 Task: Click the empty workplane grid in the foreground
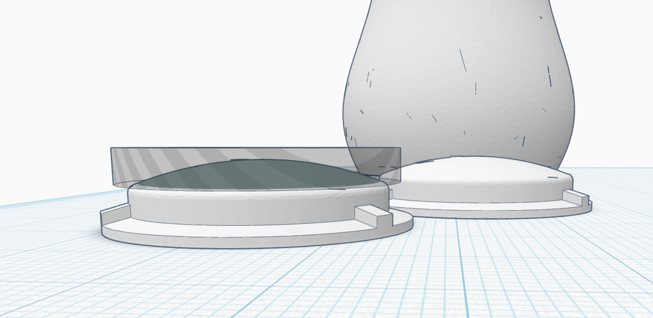pyautogui.click(x=319, y=287)
